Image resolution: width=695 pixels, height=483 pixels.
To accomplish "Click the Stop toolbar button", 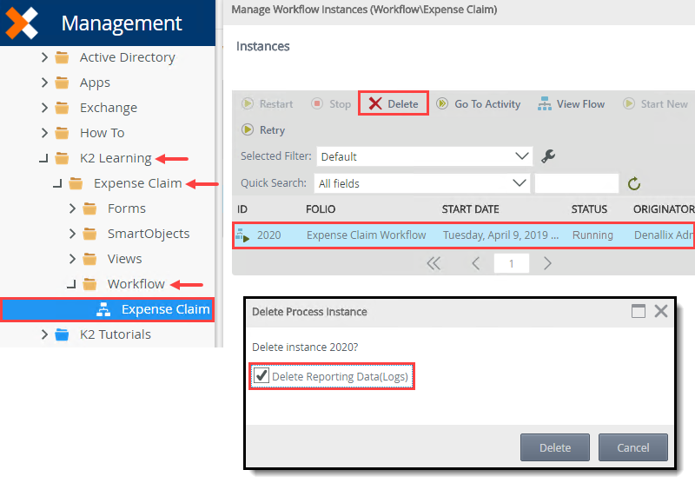I will pos(331,103).
